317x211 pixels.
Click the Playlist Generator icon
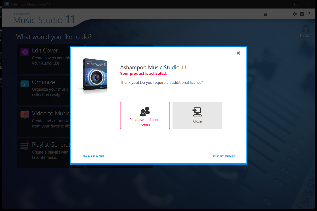click(x=25, y=146)
